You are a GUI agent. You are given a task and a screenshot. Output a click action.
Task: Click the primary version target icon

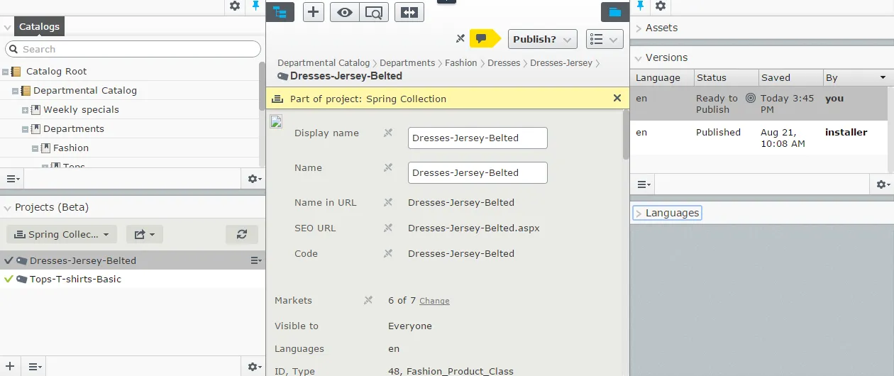coord(751,99)
